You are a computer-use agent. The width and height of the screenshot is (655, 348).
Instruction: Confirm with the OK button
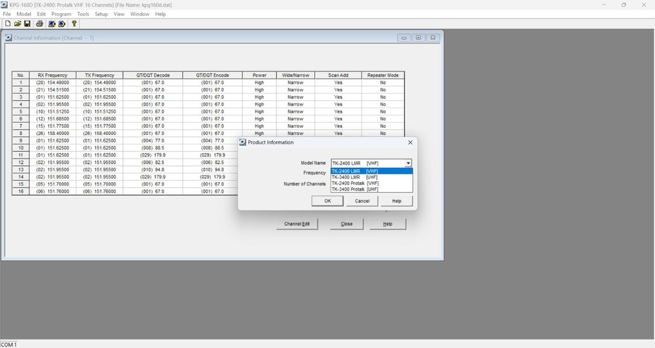tap(327, 201)
